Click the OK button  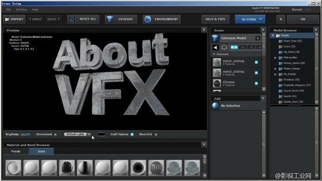[303, 19]
